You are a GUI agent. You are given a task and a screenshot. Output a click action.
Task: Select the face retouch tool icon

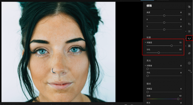[x=189, y=38]
